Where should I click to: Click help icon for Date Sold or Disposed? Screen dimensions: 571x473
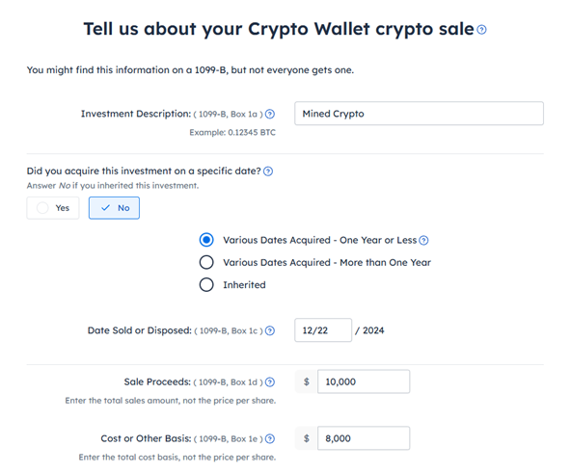tap(270, 330)
